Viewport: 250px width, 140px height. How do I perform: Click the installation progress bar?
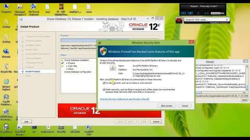[x=109, y=40]
